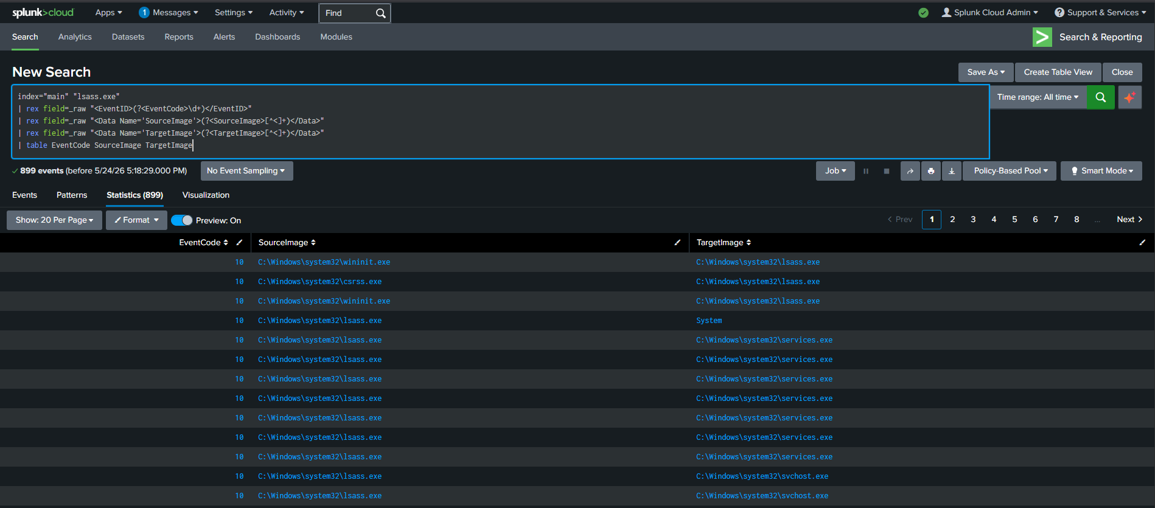This screenshot has width=1155, height=508.
Task: Click csrss.exe SourceImage cell
Action: [x=319, y=282]
